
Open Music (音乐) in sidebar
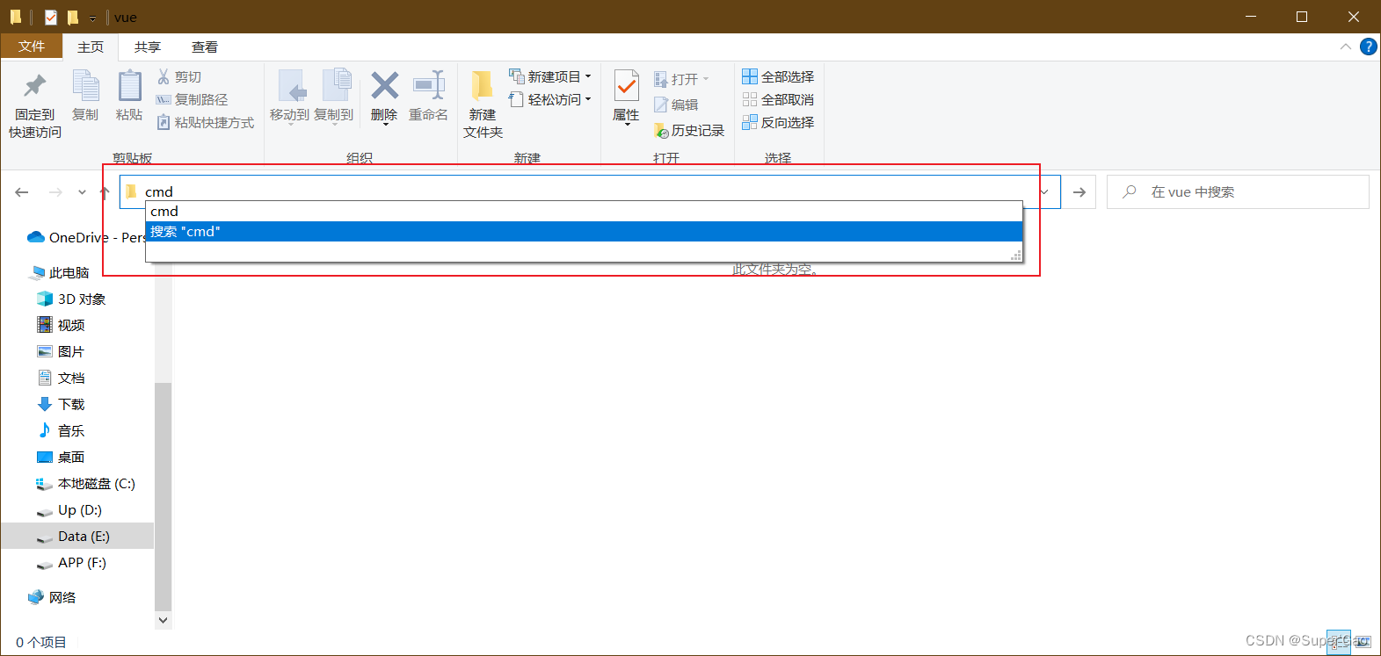[62, 431]
